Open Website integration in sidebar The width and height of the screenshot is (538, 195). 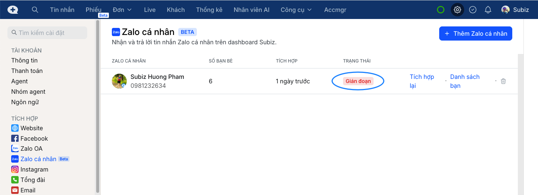point(31,128)
